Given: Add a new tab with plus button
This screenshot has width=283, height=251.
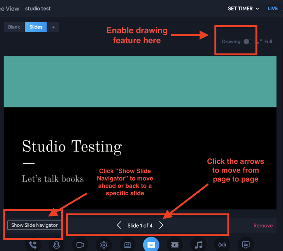Looking at the screenshot, I should 53,27.
